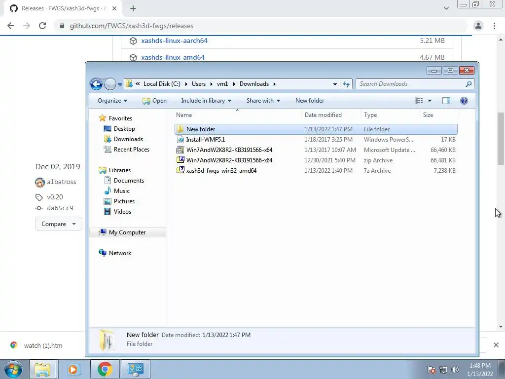The width and height of the screenshot is (505, 379).
Task: Open xashds-linux-aarch64 download link
Action: [x=174, y=40]
